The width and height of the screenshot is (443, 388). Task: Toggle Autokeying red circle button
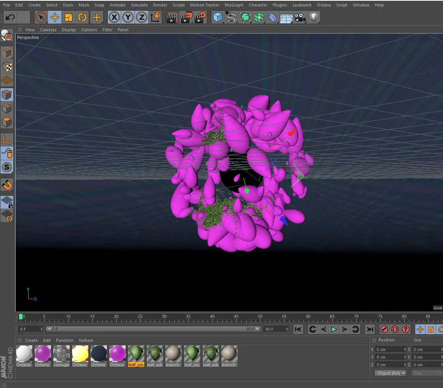pos(395,329)
